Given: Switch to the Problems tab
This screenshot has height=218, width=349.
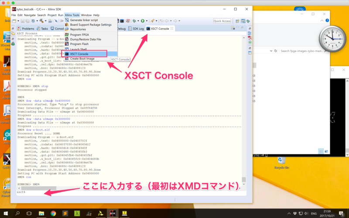Looking at the screenshot, I should (26, 28).
